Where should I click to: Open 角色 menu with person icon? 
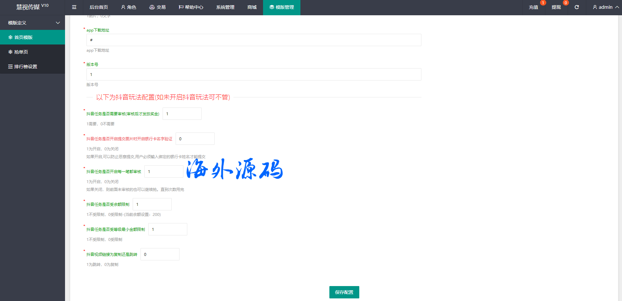coord(128,7)
